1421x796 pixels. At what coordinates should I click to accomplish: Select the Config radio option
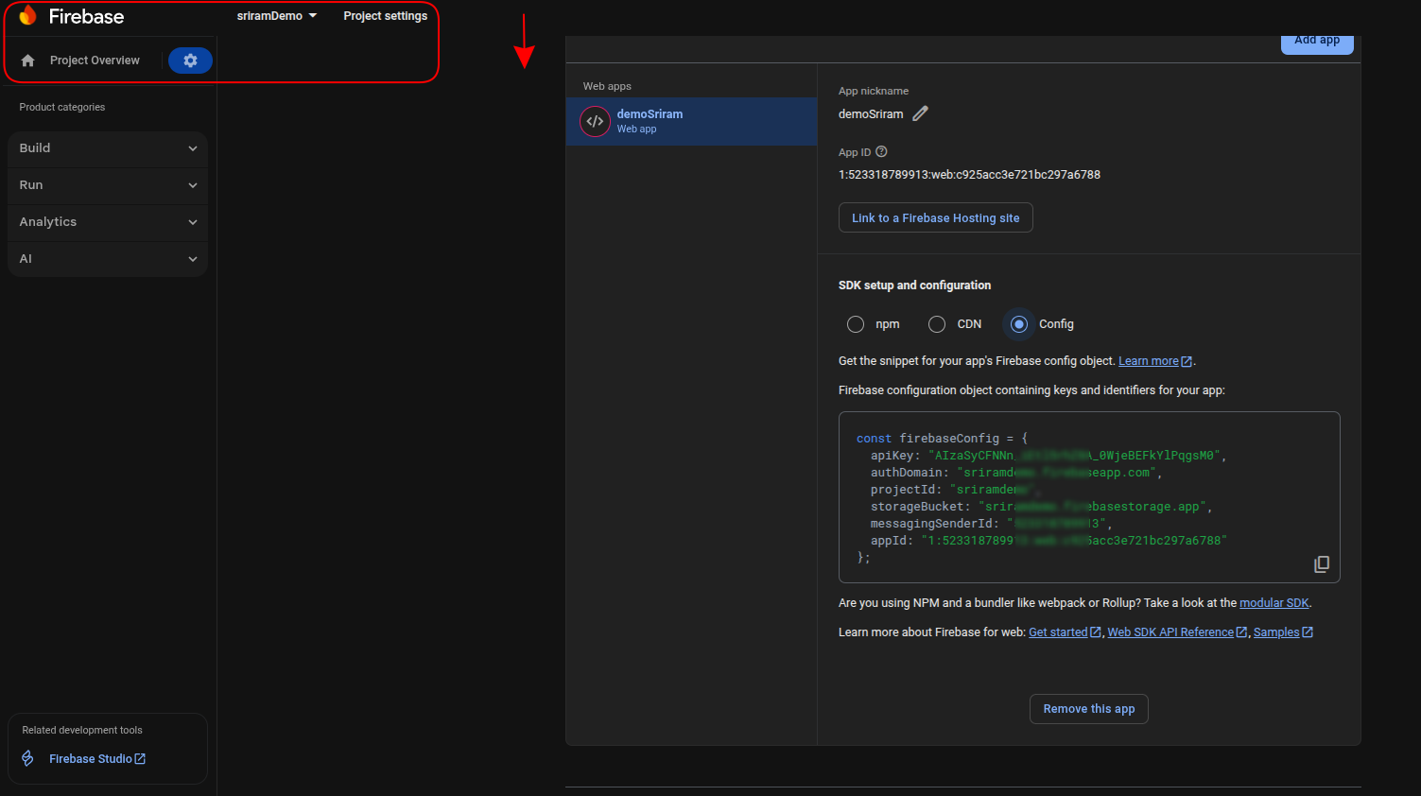click(x=1019, y=324)
